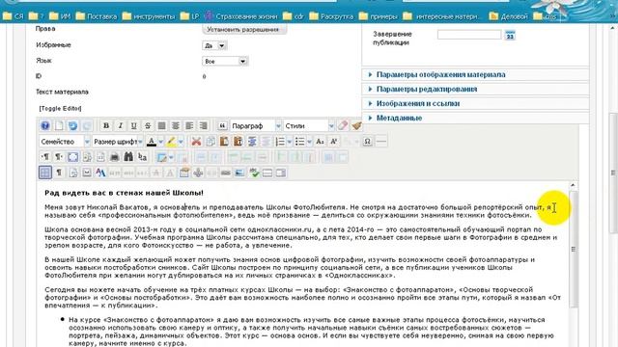Image resolution: width=618 pixels, height=347 pixels.
Task: Open the Стили dropdown
Action: pos(309,126)
